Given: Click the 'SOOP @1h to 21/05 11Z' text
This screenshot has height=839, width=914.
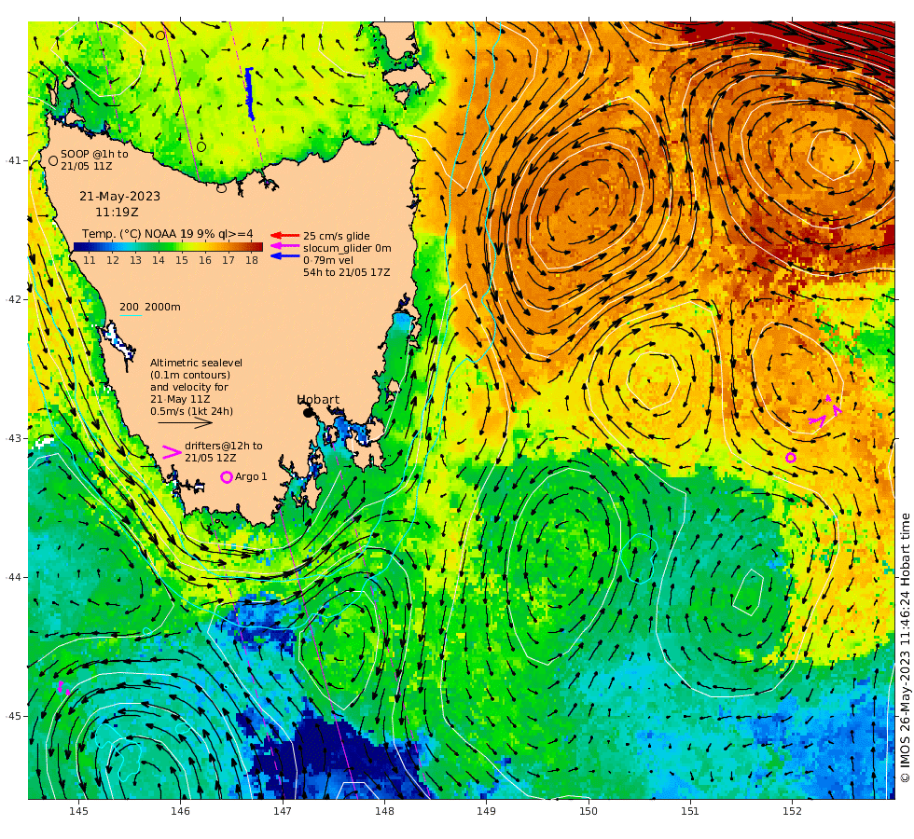Looking at the screenshot, I should click(x=94, y=160).
